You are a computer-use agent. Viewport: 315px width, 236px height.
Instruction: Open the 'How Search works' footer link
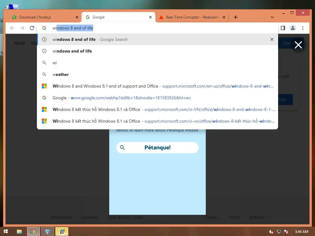[x=126, y=217]
